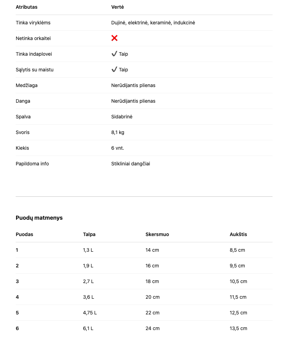Click the red cross icon for Netinka orkaitei
Viewport: 291px width, 352px height.
(114, 38)
